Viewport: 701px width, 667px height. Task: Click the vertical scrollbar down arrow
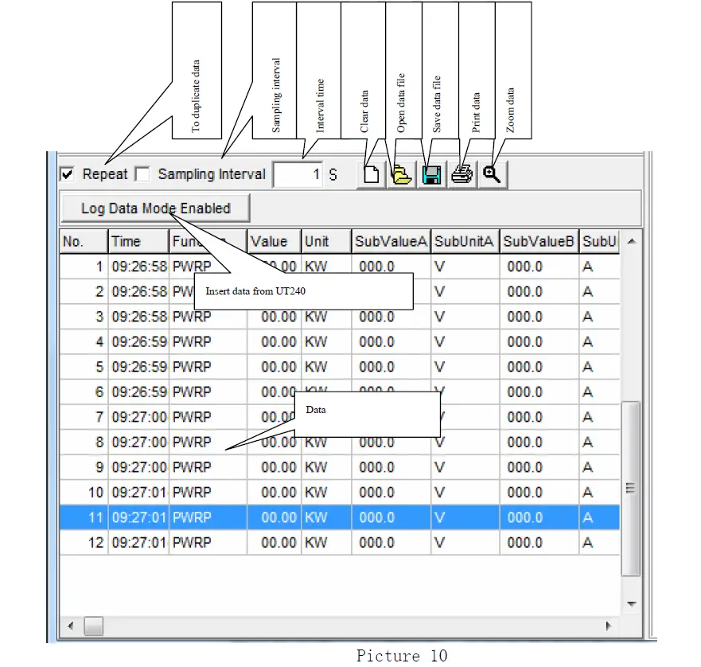pos(631,604)
